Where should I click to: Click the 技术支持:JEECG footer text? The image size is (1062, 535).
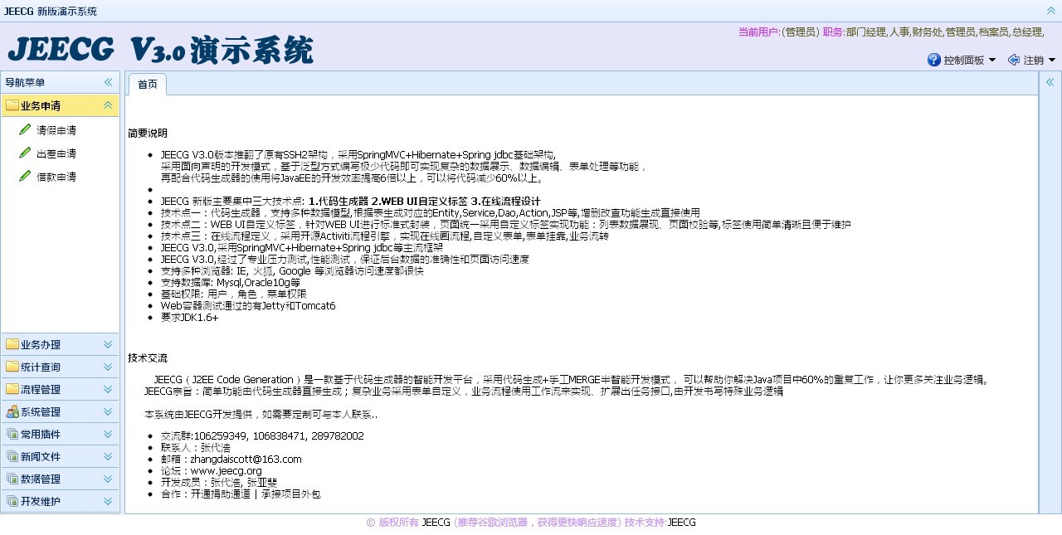tap(660, 523)
